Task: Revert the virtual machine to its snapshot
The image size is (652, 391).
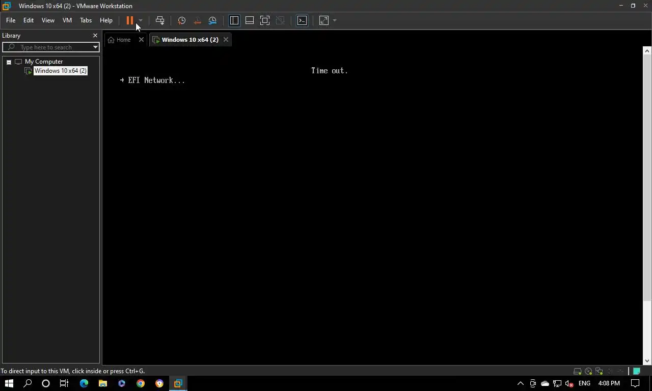Action: point(197,20)
